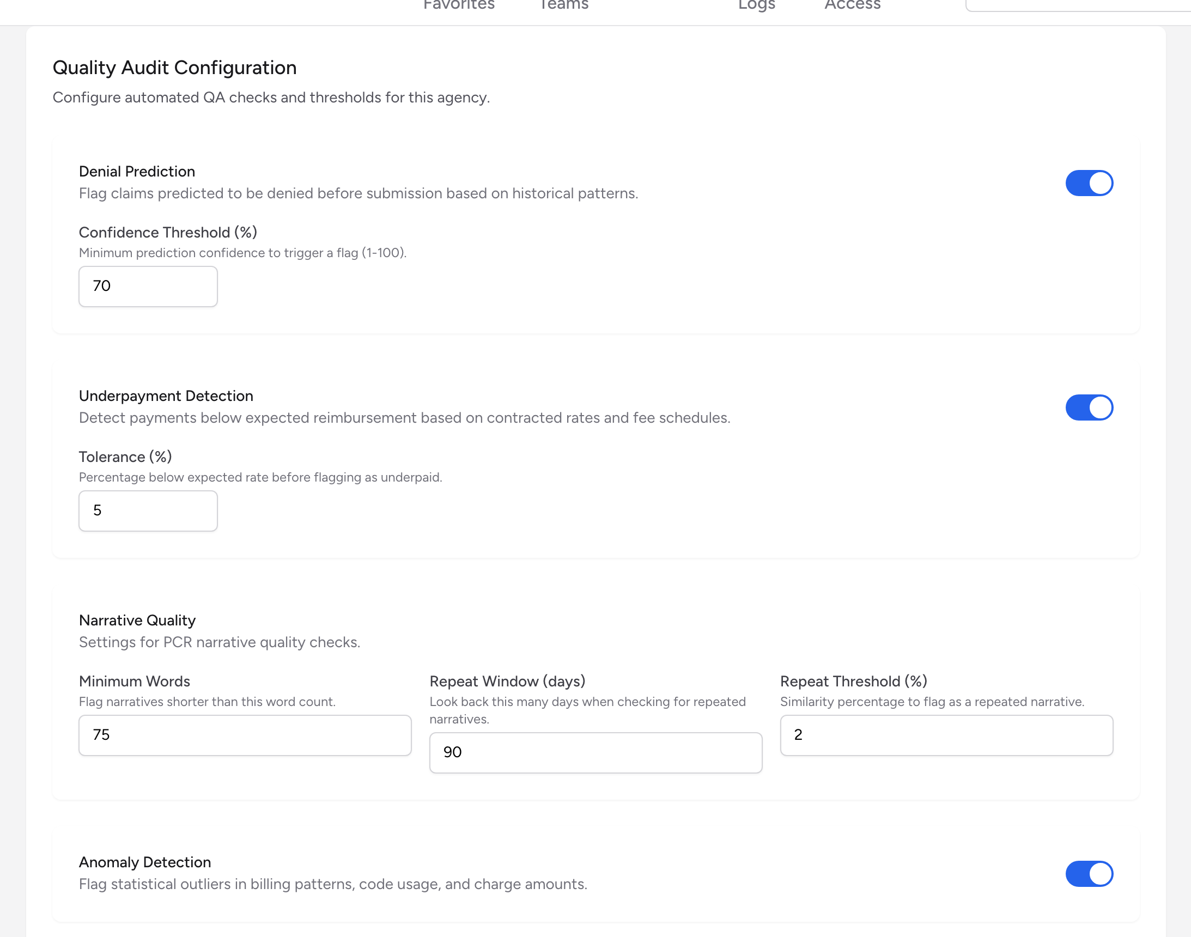Open the Access tab
Viewport: 1191px width, 937px height.
pyautogui.click(x=853, y=5)
